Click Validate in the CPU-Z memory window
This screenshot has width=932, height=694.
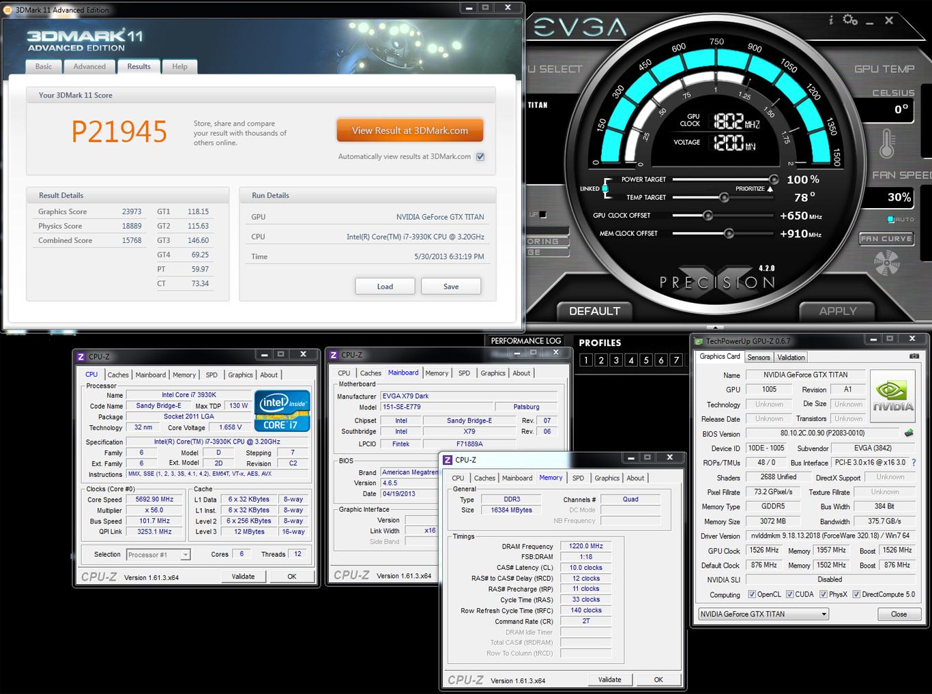pyautogui.click(x=609, y=680)
